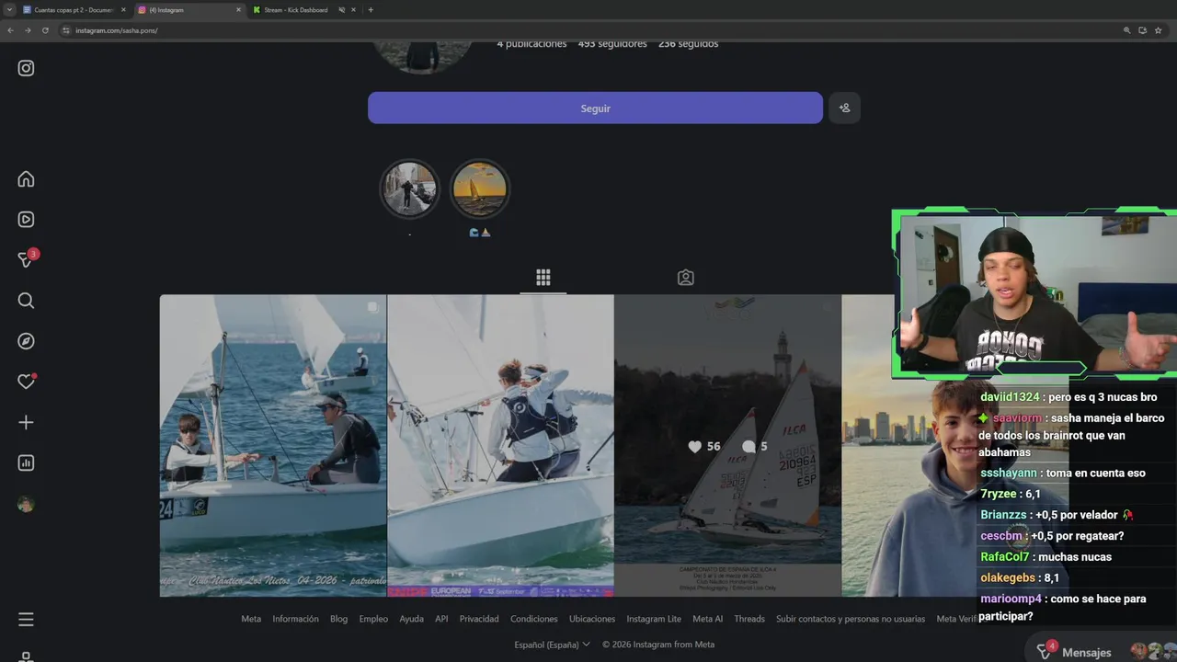Close the Cuentas copas document tab
Screen dimensions: 1177x662
point(123,10)
